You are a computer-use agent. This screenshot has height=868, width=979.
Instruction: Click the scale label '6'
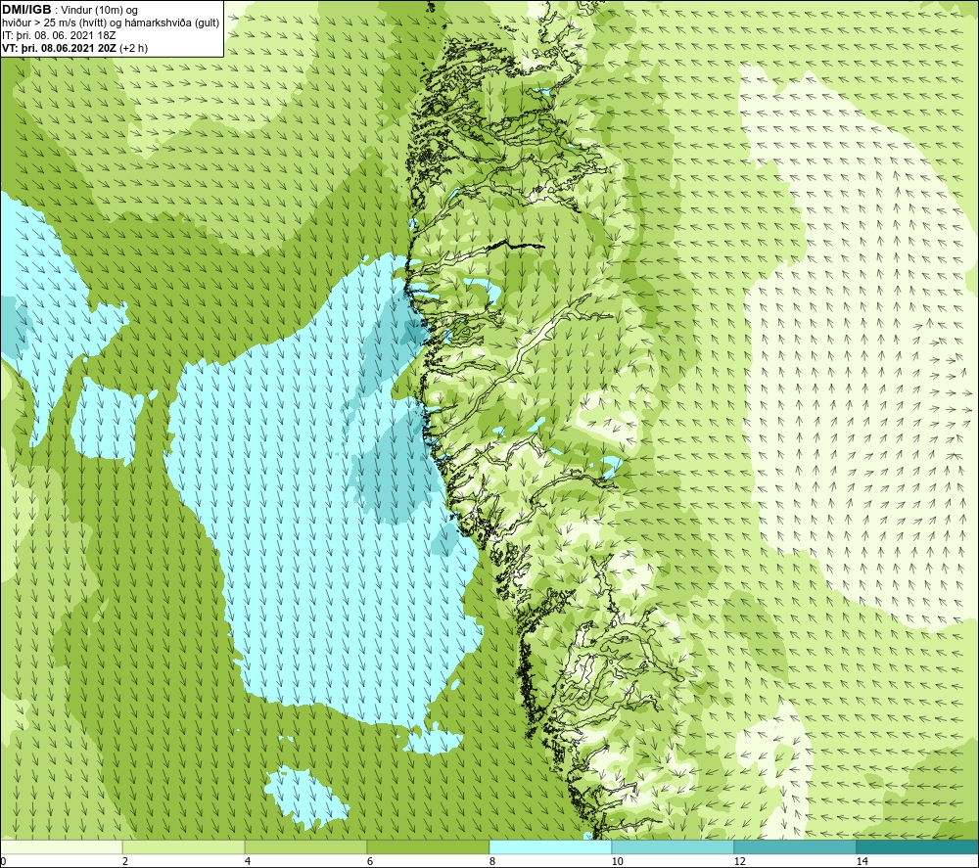click(370, 861)
